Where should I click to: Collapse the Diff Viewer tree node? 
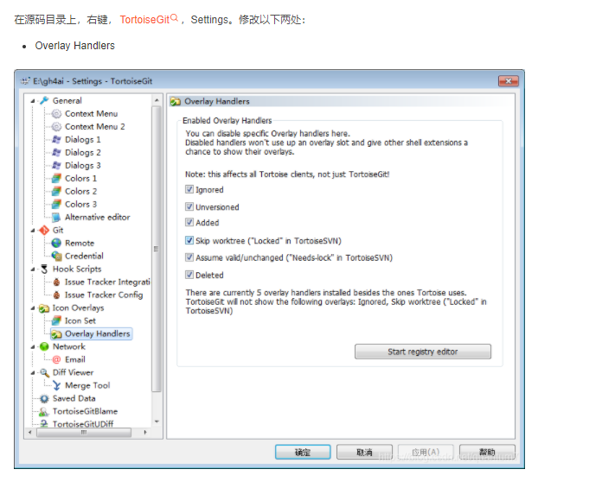[x=33, y=372]
